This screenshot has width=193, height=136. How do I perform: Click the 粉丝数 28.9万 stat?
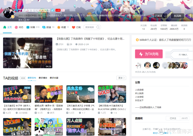tap(154, 27)
